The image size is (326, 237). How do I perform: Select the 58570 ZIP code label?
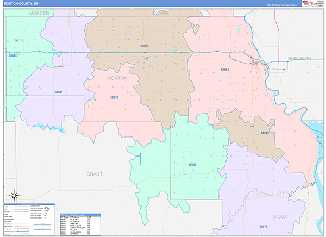pyautogui.click(x=263, y=226)
